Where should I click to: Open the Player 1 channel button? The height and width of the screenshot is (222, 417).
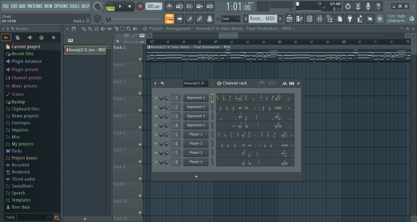tap(196, 134)
